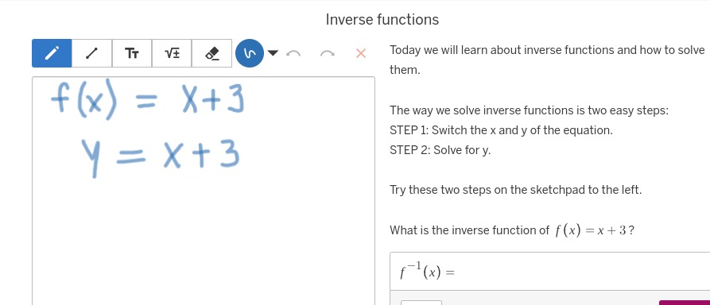Click the blue freehand stroke style button

click(x=250, y=53)
